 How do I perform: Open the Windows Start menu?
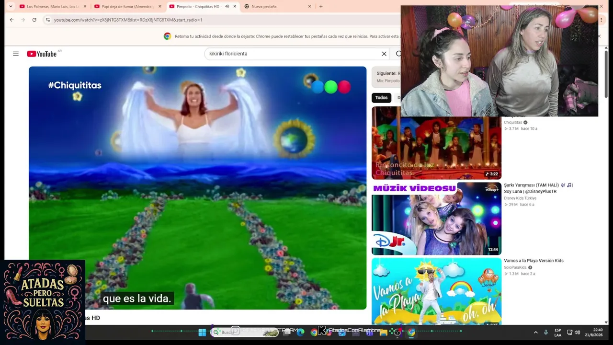pos(202,332)
